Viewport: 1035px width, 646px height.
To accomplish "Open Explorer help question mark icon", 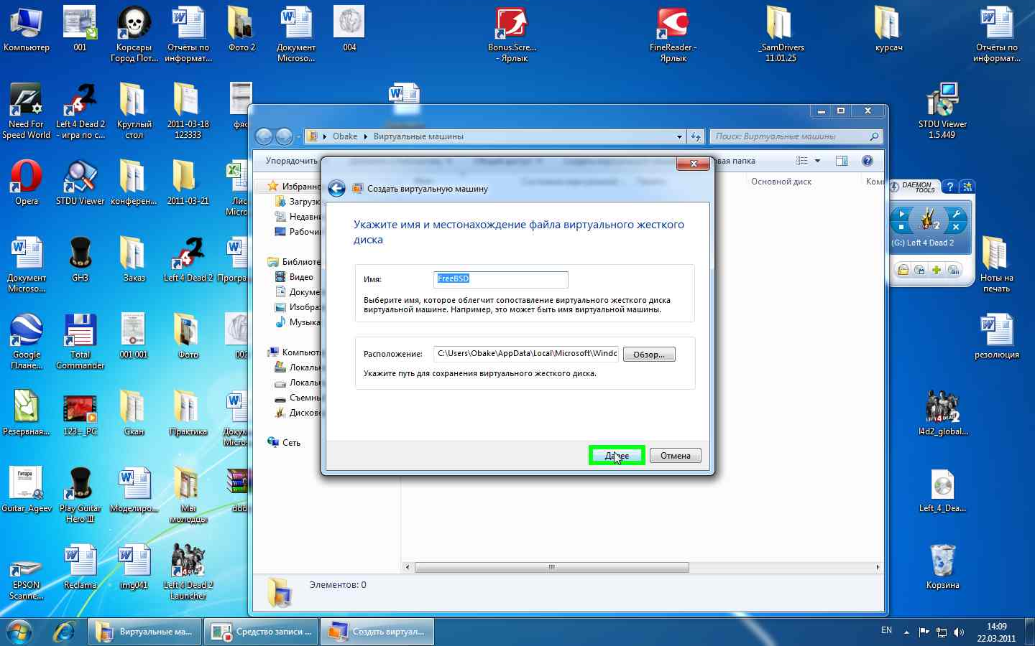I will 868,161.
